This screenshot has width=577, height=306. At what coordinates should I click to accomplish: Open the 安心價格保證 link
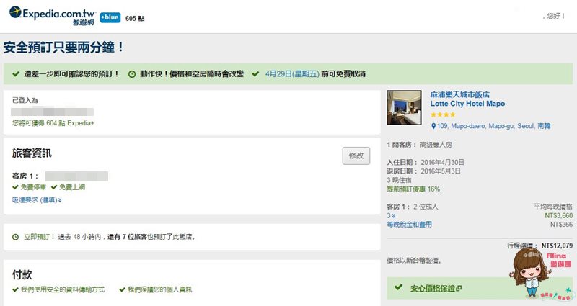[x=436, y=289]
